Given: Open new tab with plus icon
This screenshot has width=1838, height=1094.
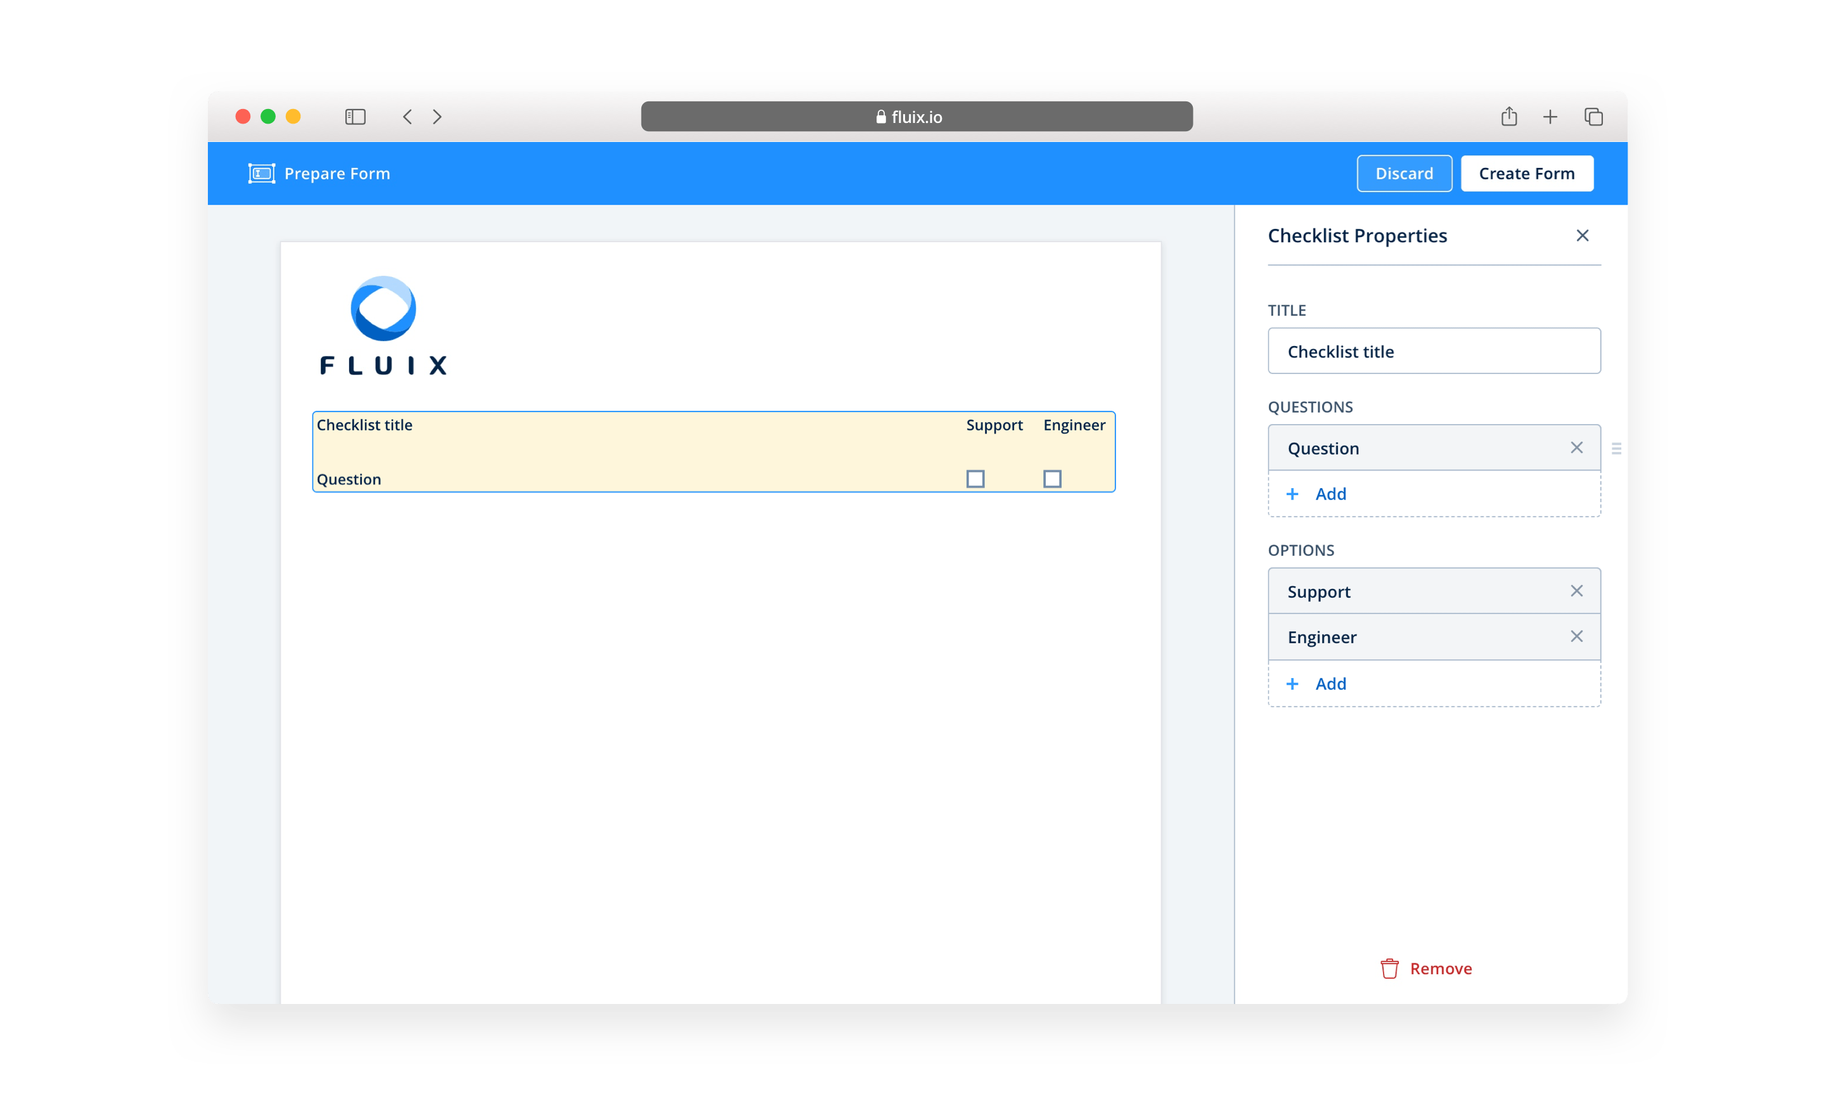Looking at the screenshot, I should (1550, 117).
